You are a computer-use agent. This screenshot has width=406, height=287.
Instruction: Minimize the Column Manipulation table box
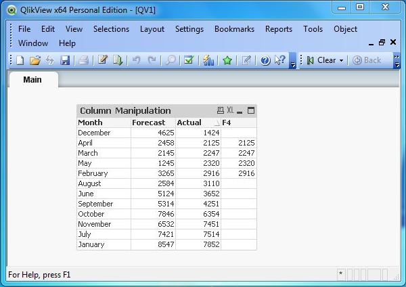pos(240,112)
